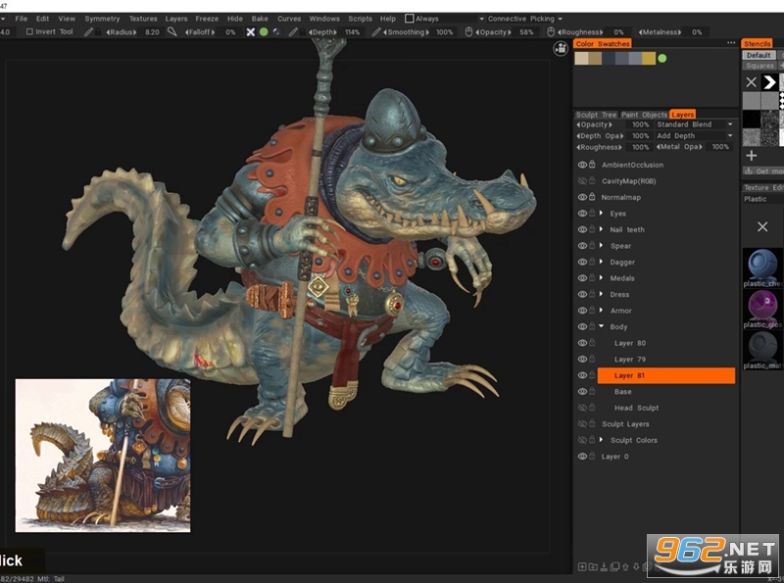Viewport: 784px width, 583px height.
Task: Duplicate the layer using the copy icon
Action: (x=615, y=566)
